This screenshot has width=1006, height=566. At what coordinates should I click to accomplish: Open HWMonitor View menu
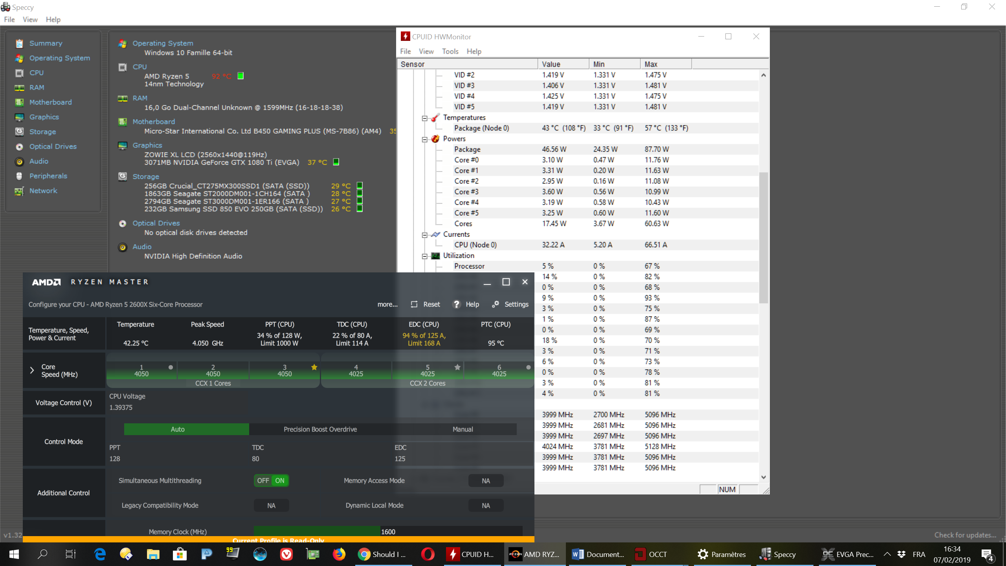(426, 51)
